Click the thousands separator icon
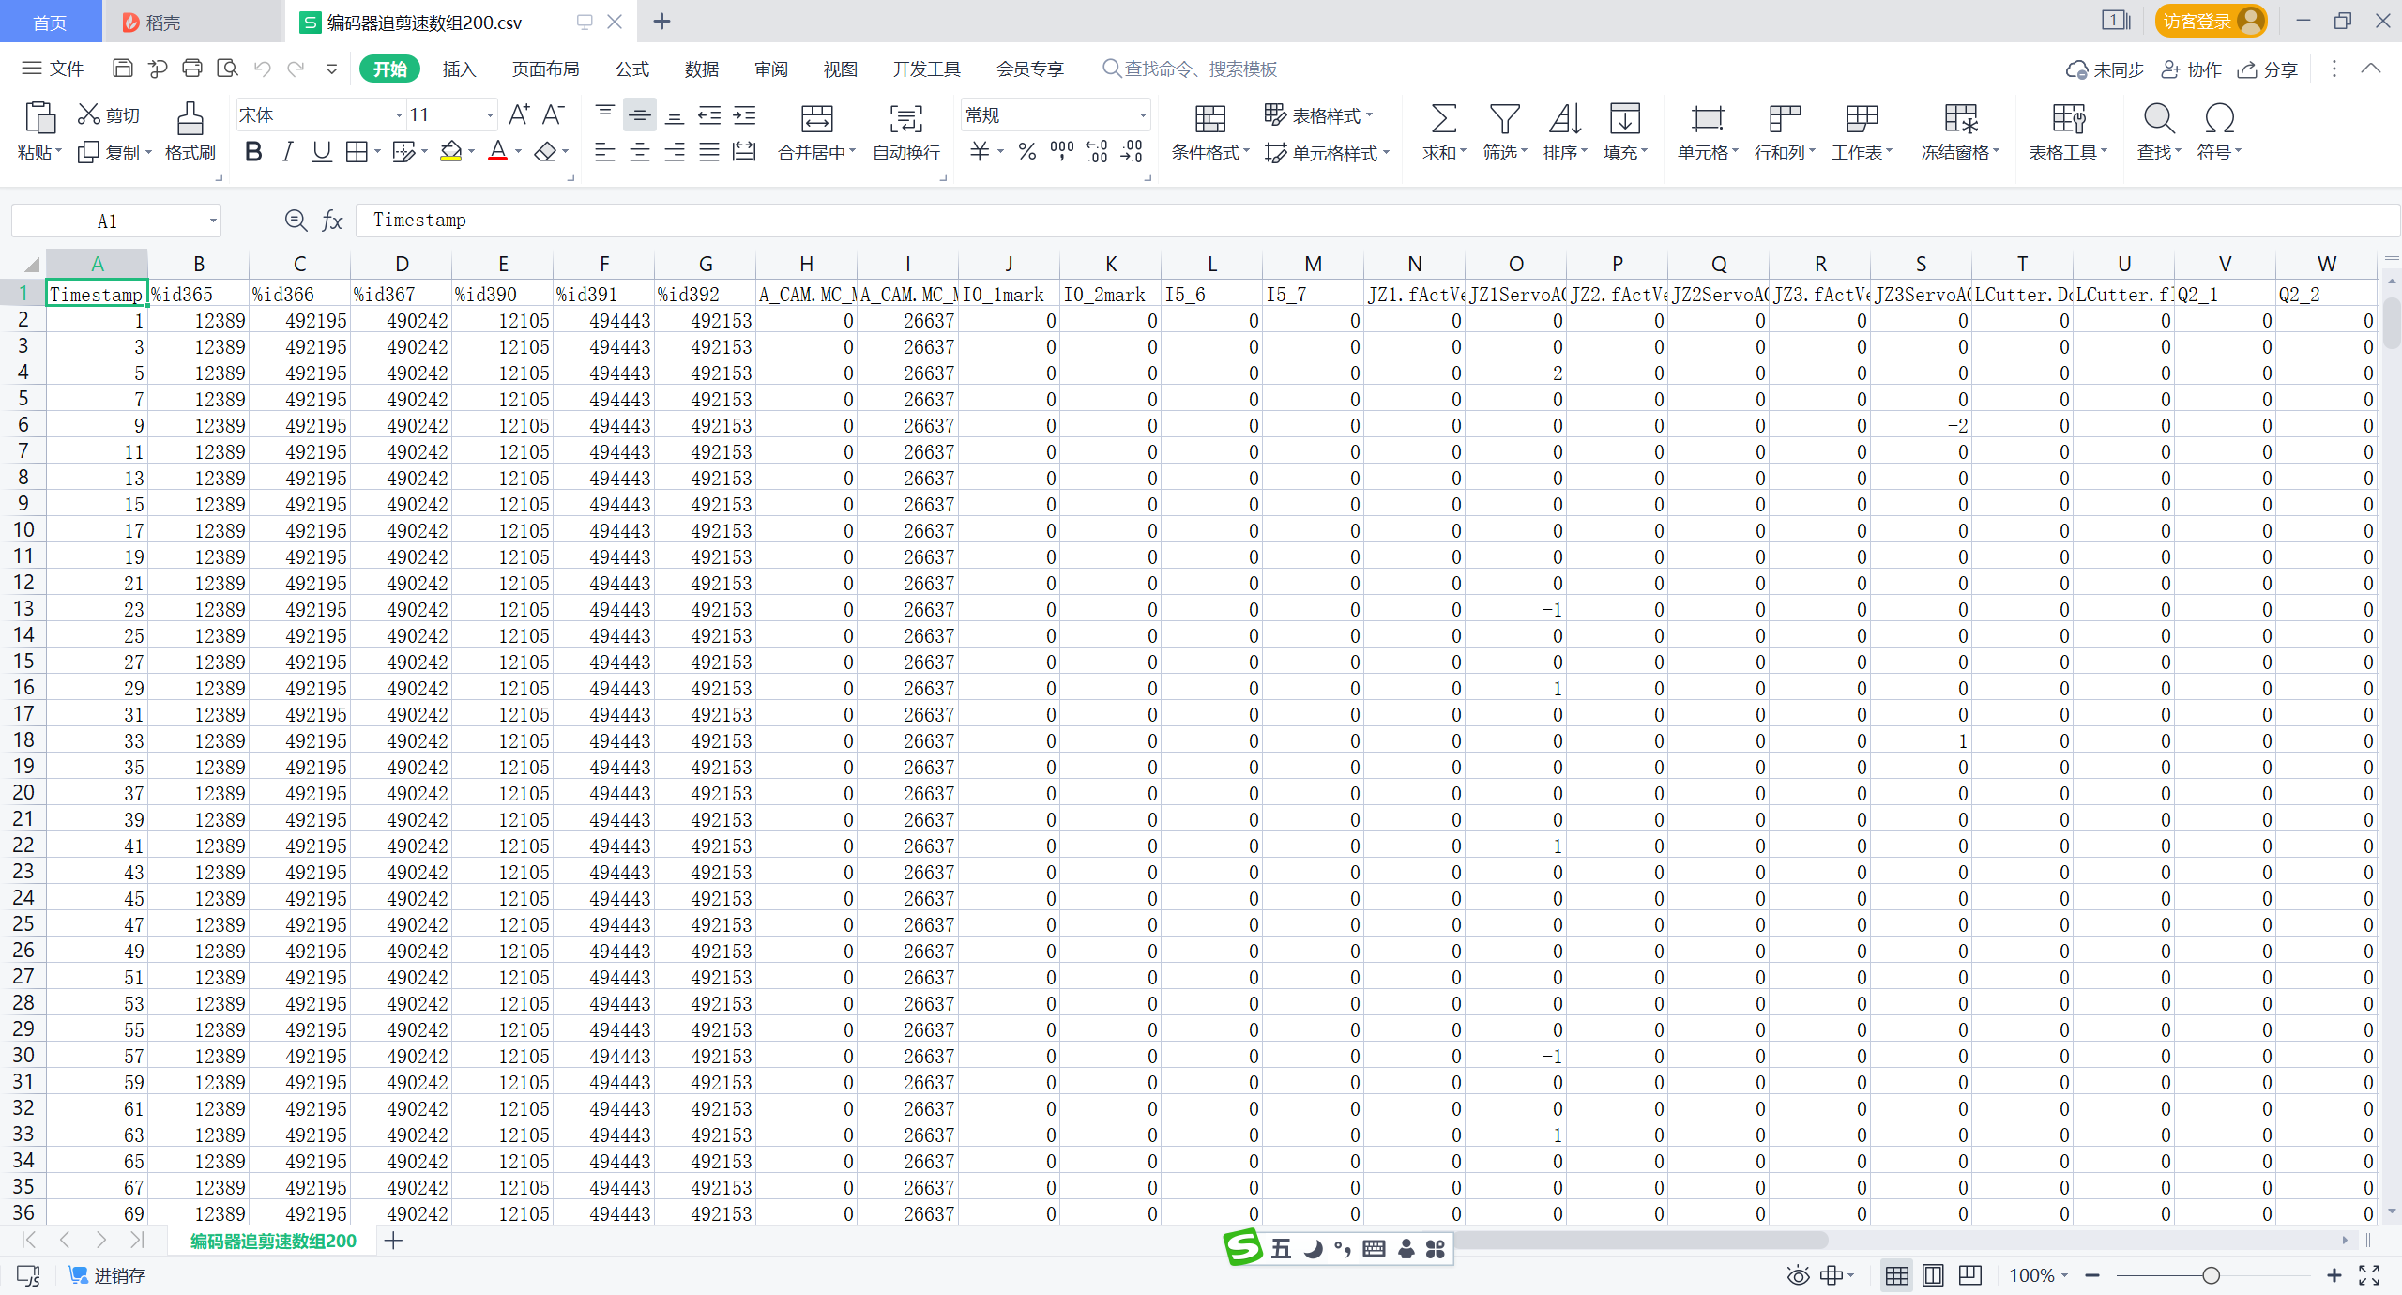The width and height of the screenshot is (2402, 1295). tap(1062, 152)
